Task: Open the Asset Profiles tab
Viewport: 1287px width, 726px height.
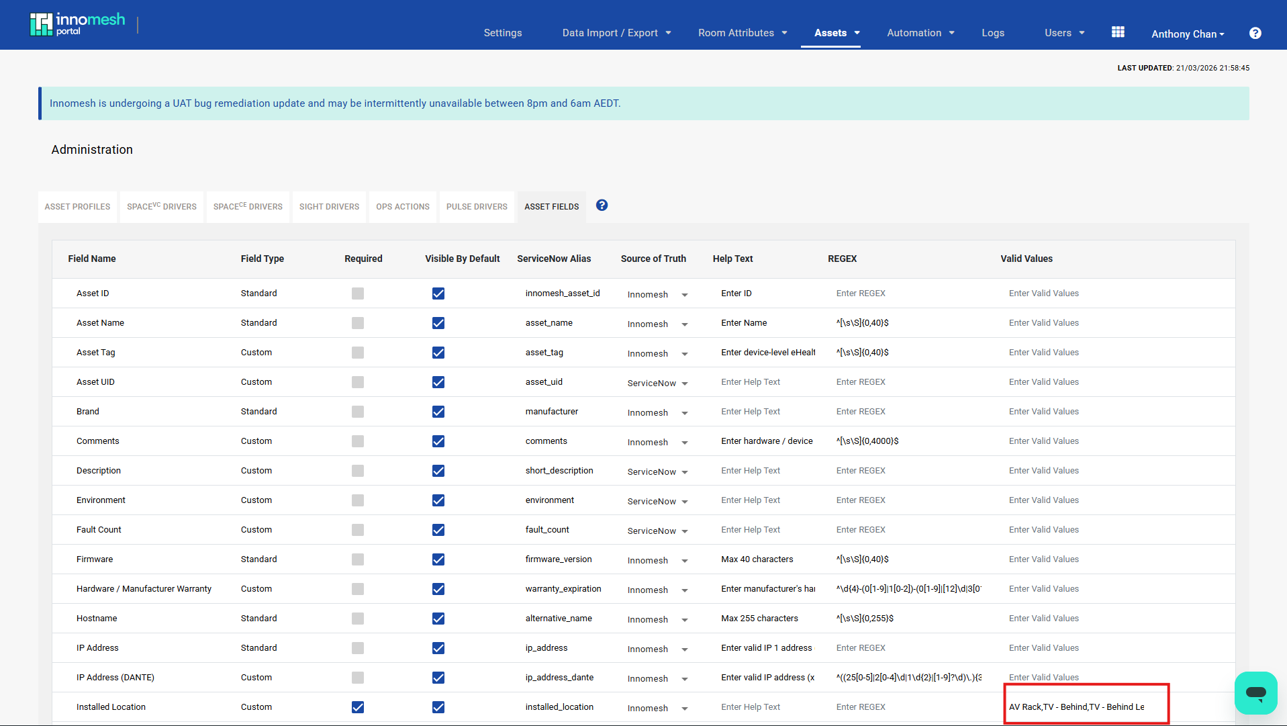Action: tap(77, 206)
